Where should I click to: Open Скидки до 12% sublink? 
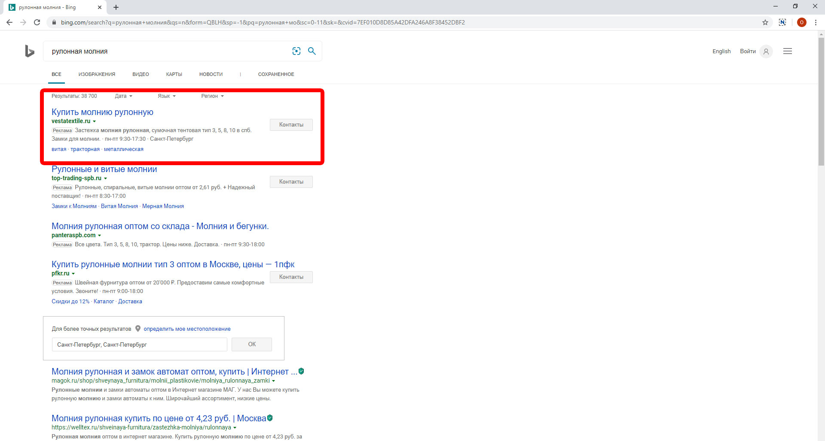tap(70, 302)
